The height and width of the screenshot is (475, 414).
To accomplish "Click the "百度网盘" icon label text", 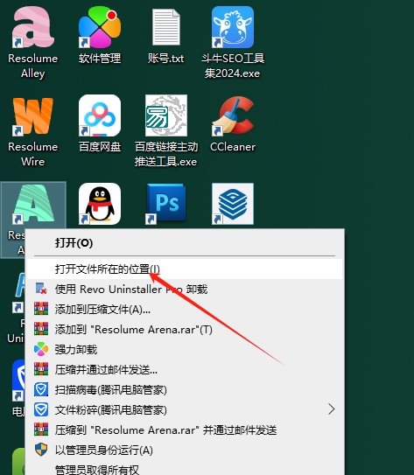I will (x=100, y=147).
